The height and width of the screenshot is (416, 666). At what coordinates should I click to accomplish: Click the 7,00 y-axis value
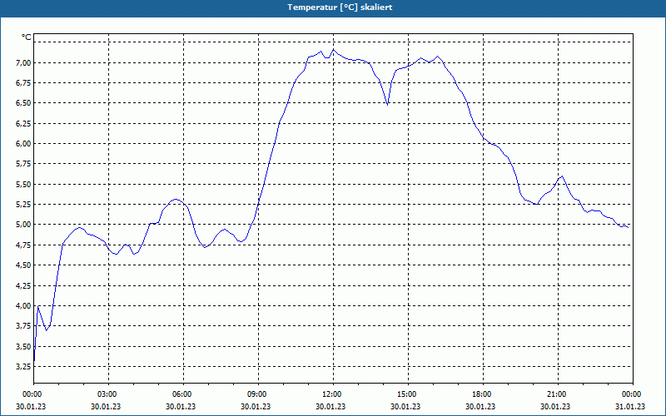pyautogui.click(x=23, y=63)
